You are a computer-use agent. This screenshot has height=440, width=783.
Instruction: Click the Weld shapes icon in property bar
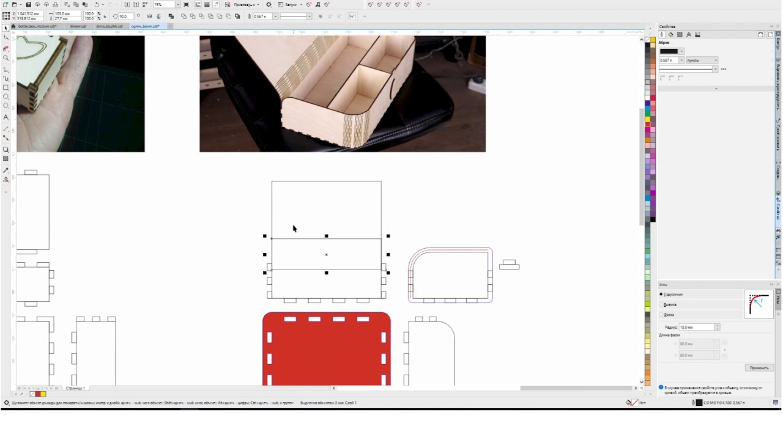click(184, 16)
